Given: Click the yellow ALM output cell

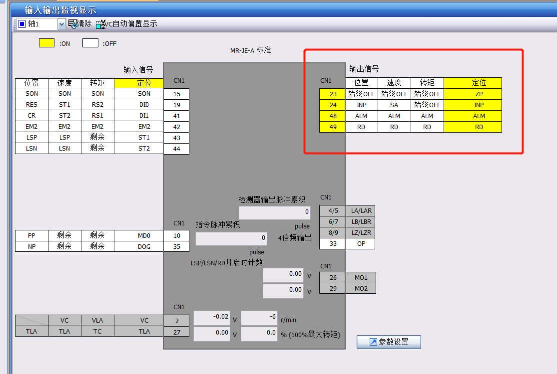Looking at the screenshot, I should 479,116.
